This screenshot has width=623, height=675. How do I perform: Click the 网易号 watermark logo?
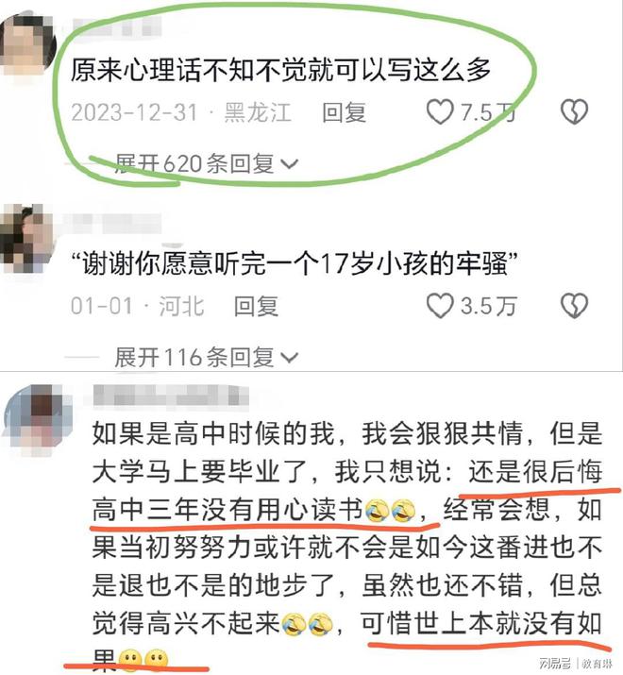[554, 663]
